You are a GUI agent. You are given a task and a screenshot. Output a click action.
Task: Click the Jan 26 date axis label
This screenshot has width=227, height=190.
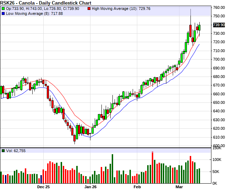[90, 186]
